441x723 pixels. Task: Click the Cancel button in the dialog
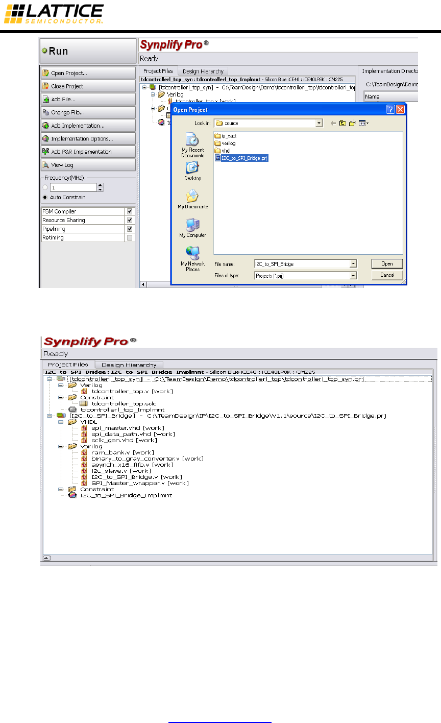387,275
